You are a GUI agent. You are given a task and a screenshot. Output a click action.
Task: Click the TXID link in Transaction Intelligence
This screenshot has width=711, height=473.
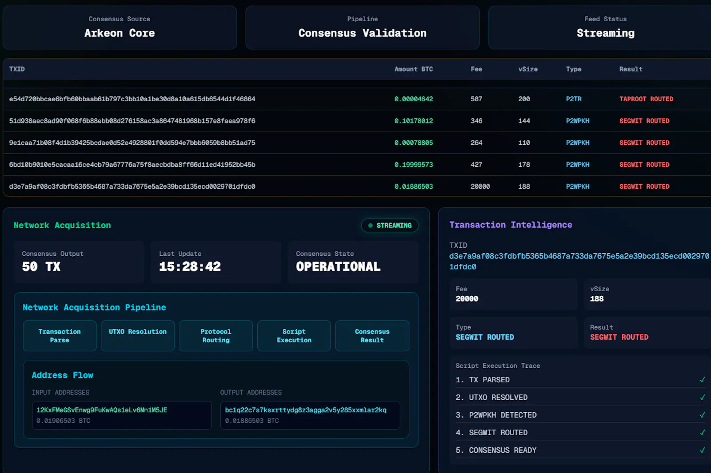[579, 261]
